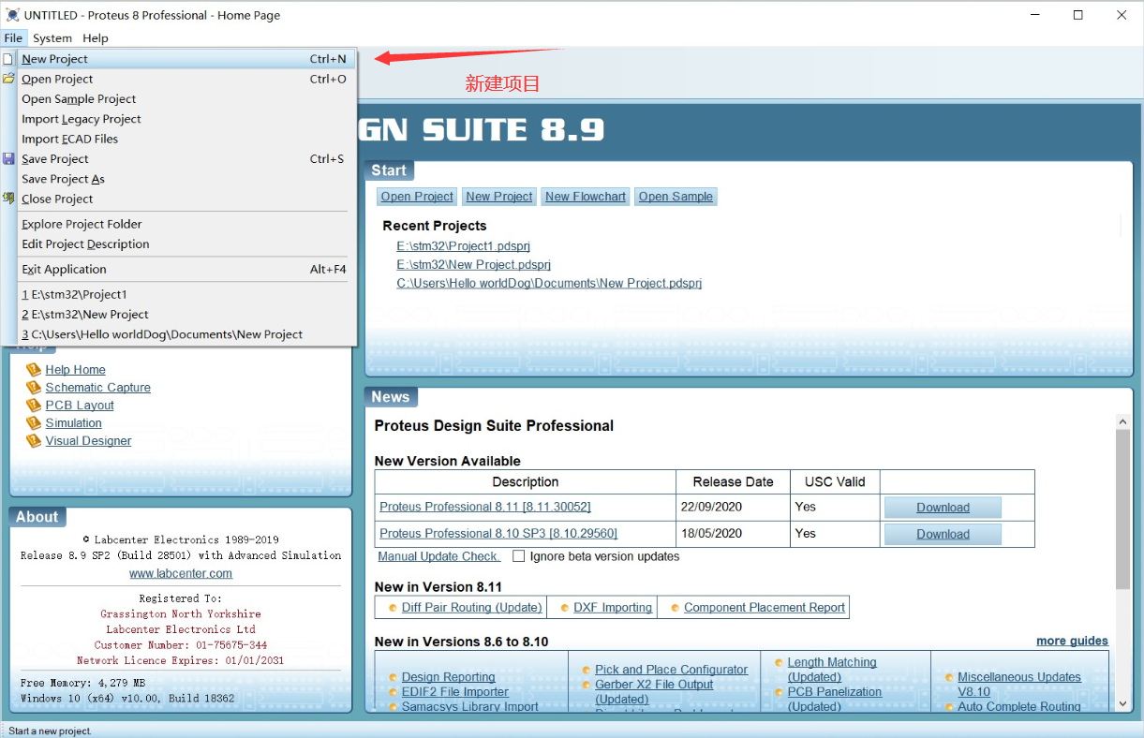The image size is (1144, 738).
Task: Click the folder icon beside Open Project in File menu
Action: (x=8, y=79)
